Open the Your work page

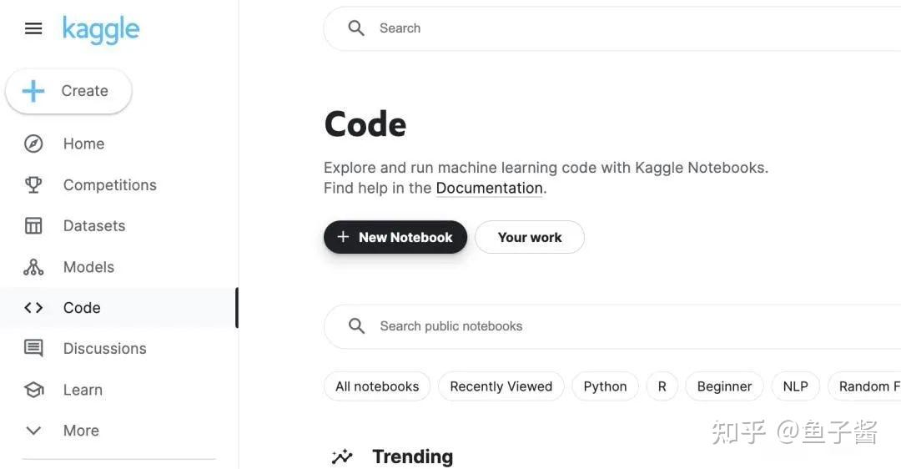tap(529, 238)
